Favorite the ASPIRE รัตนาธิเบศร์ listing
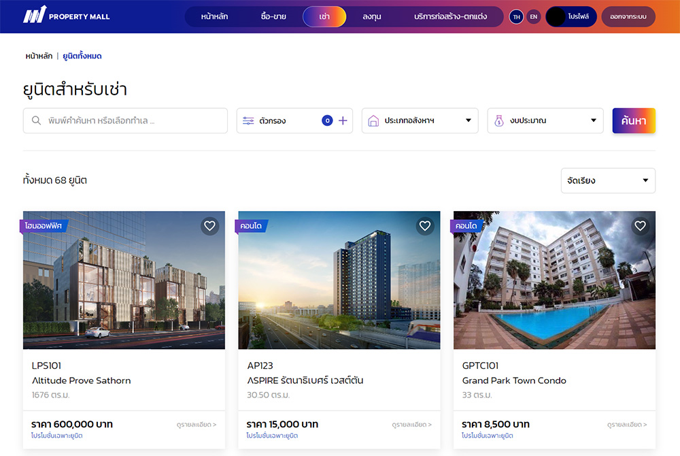The width and height of the screenshot is (680, 456). click(425, 225)
